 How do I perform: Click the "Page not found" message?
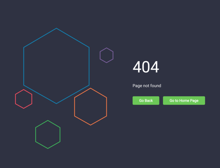[x=147, y=86]
